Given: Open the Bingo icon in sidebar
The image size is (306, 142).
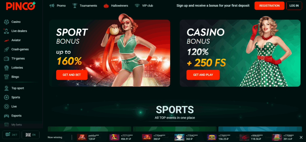Looking at the screenshot, I should [7, 77].
